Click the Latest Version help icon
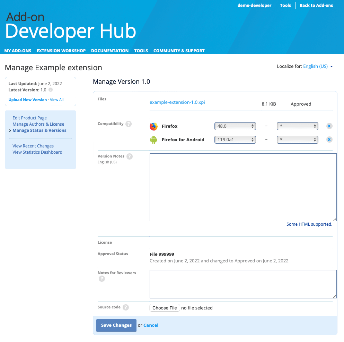Screen dimensions: 344x342 pos(51,89)
